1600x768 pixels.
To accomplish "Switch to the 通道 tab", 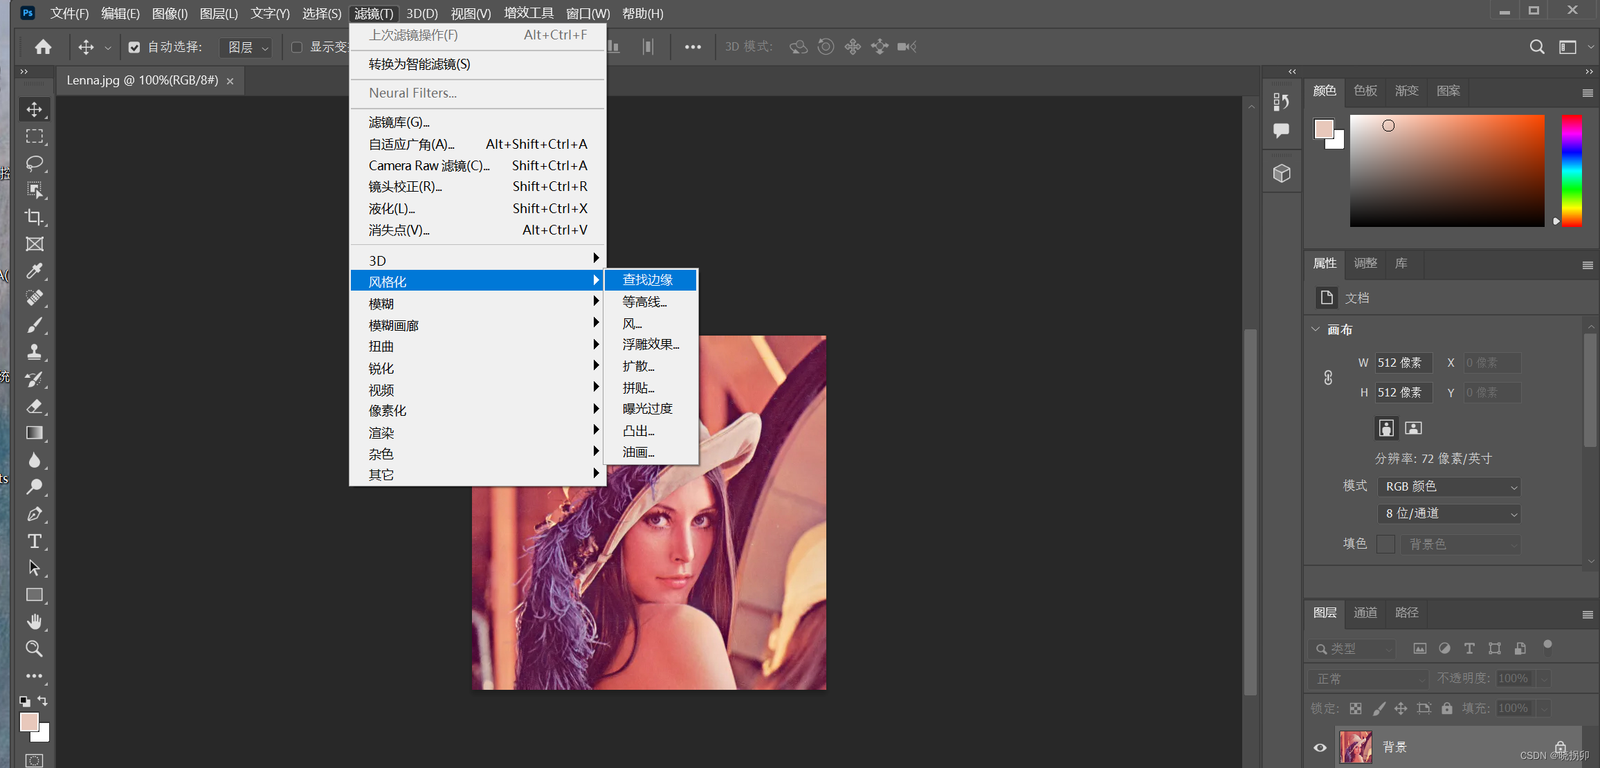I will (1365, 612).
